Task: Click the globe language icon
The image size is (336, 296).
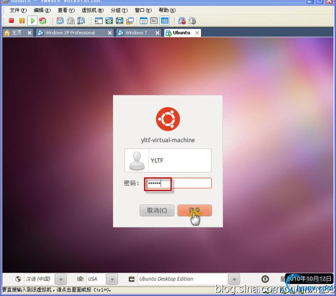Action: pyautogui.click(x=18, y=279)
